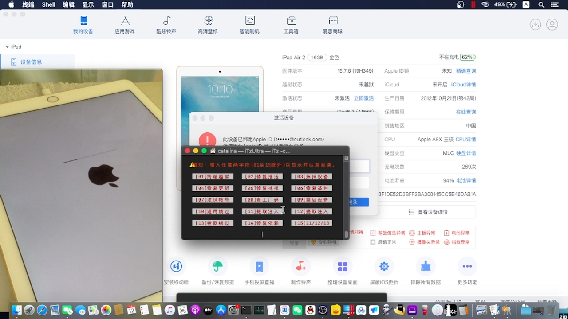The height and width of the screenshot is (319, 568).
Task: Click the terminal split pane icon
Action: coord(346,158)
